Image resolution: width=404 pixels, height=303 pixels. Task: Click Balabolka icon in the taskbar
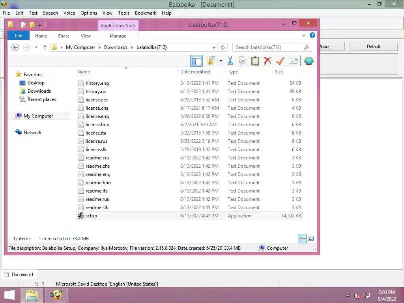56,295
